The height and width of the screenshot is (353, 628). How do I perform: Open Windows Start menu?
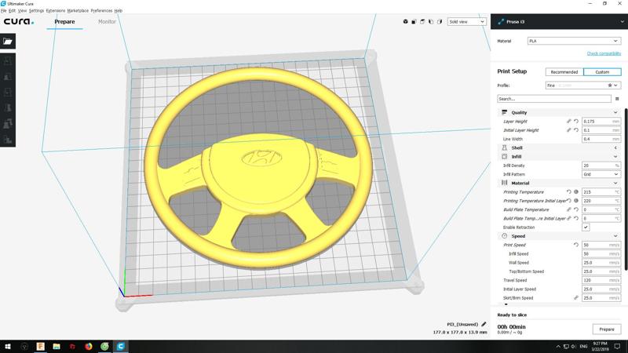tap(8, 346)
